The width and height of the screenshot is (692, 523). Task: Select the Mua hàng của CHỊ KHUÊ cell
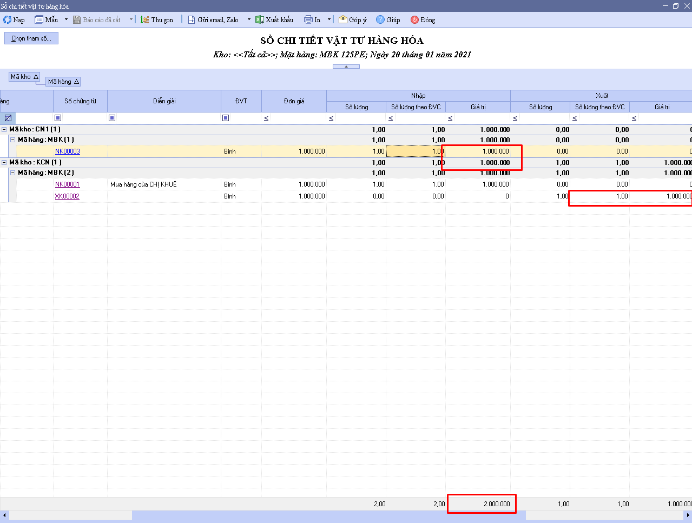(x=164, y=184)
